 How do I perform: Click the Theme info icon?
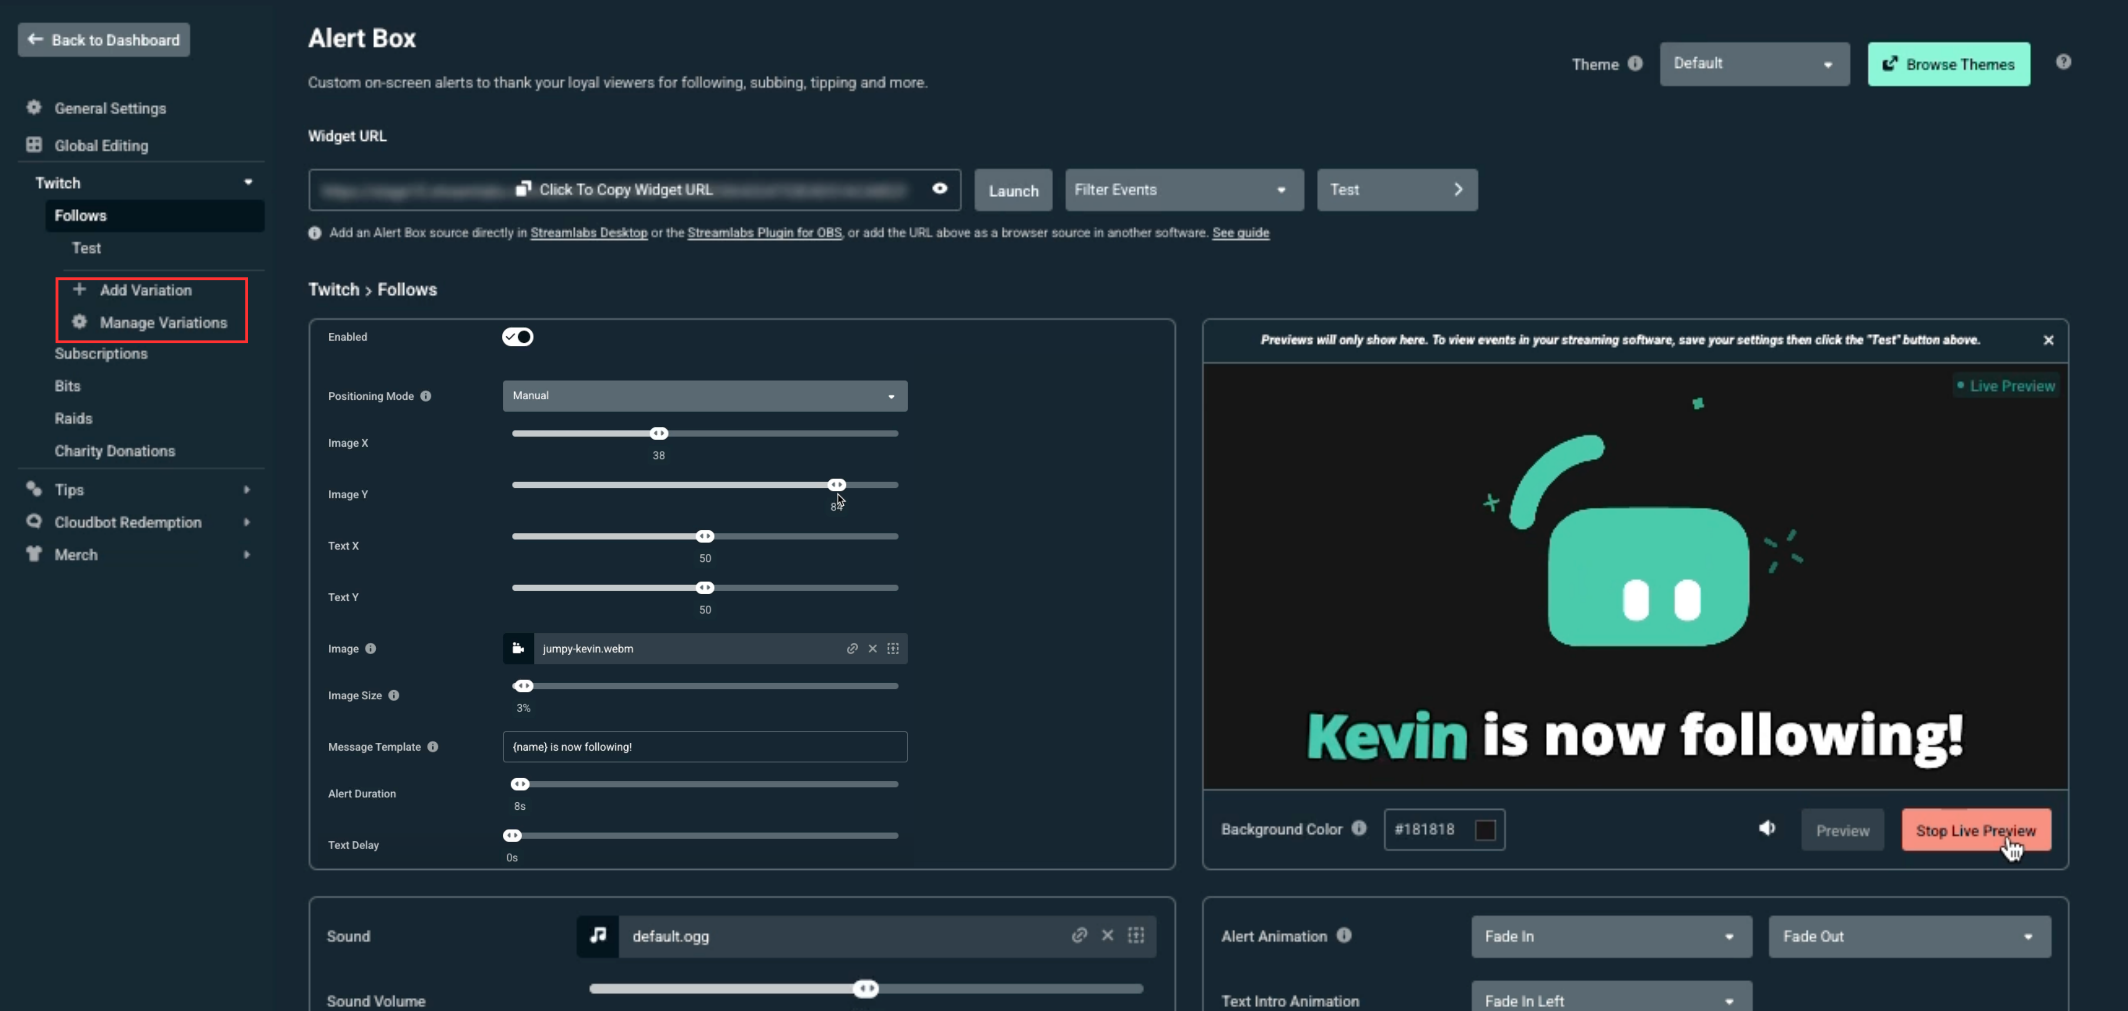point(1635,64)
